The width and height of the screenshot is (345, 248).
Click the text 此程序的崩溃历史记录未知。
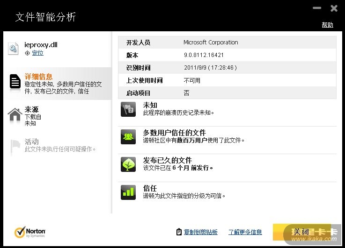coord(178,113)
